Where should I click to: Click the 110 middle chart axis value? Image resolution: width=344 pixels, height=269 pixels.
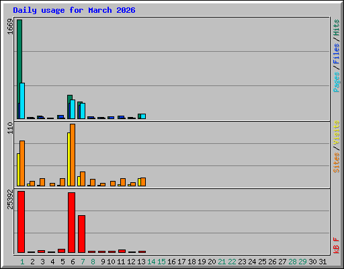[10, 128]
